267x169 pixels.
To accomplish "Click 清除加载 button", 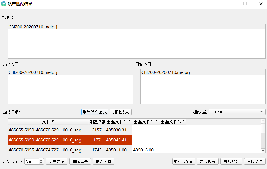I will [x=231, y=161].
